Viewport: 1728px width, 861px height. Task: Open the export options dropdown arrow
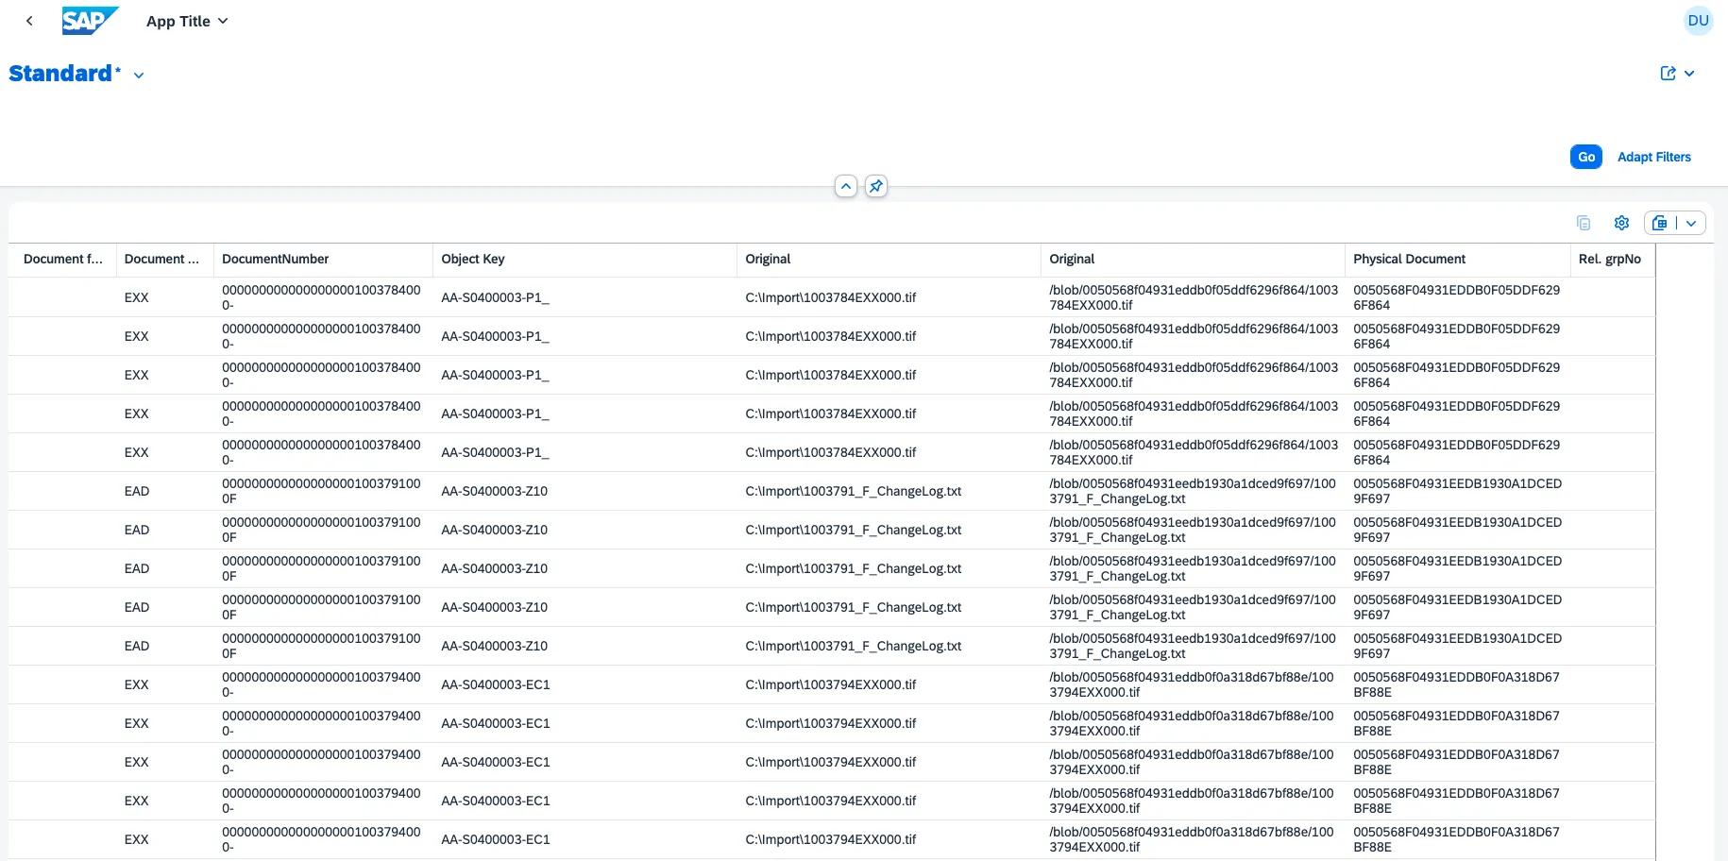1691,223
